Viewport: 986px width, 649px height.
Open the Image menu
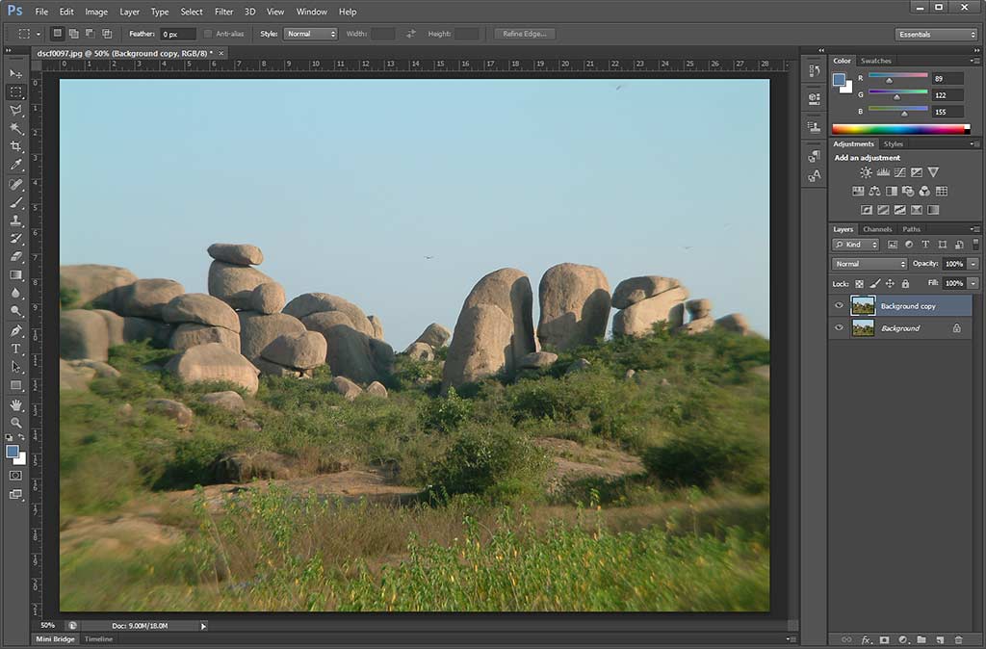pos(96,12)
